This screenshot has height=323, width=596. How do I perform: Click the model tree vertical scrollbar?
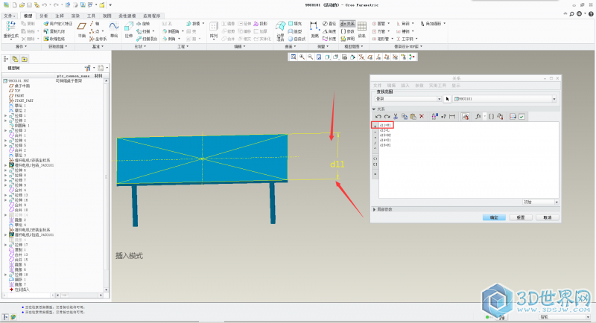(x=106, y=185)
